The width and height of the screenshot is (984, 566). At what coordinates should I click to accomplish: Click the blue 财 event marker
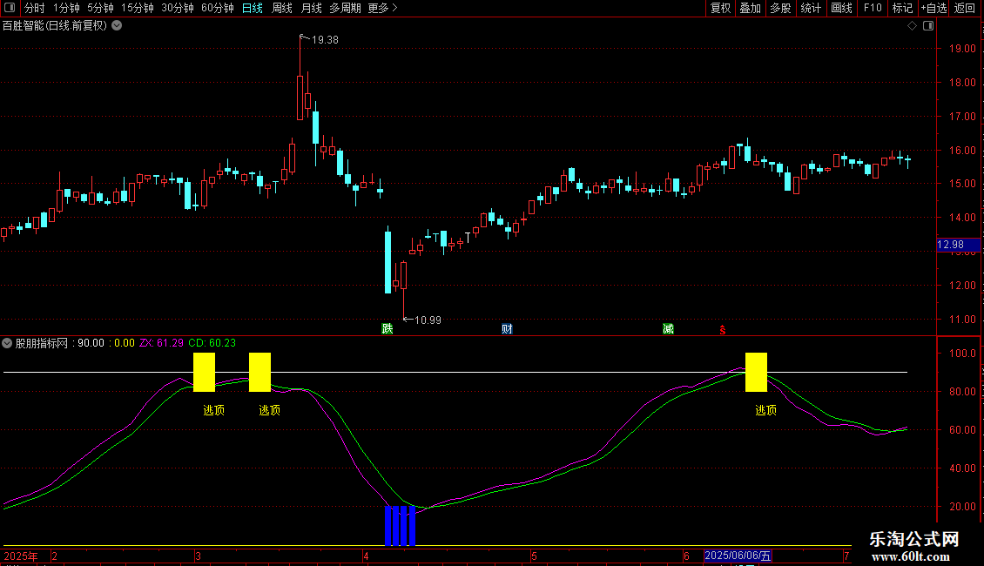(507, 329)
